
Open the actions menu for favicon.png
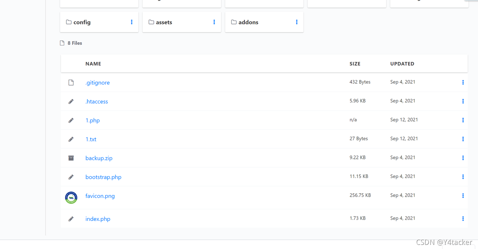[463, 196]
